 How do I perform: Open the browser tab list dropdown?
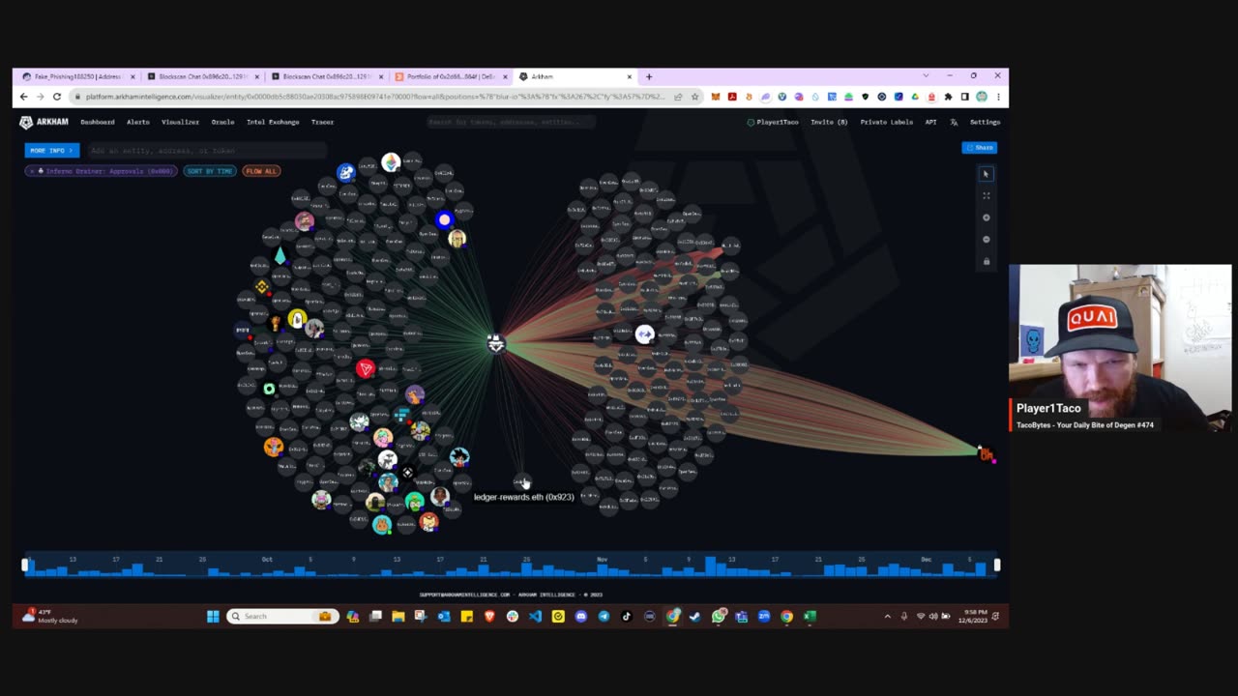(926, 76)
